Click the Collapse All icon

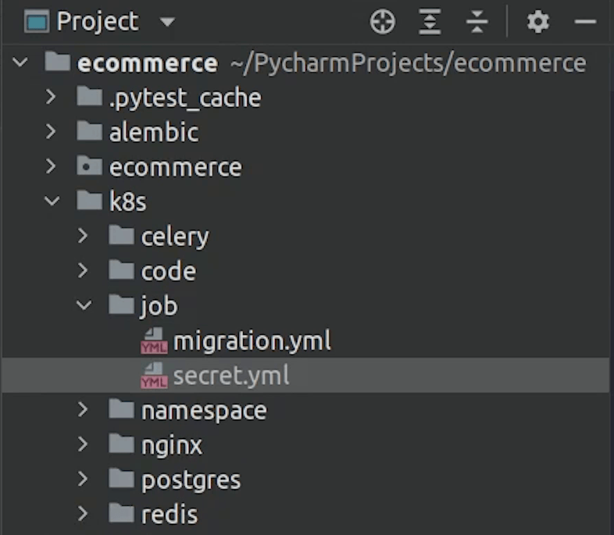477,22
